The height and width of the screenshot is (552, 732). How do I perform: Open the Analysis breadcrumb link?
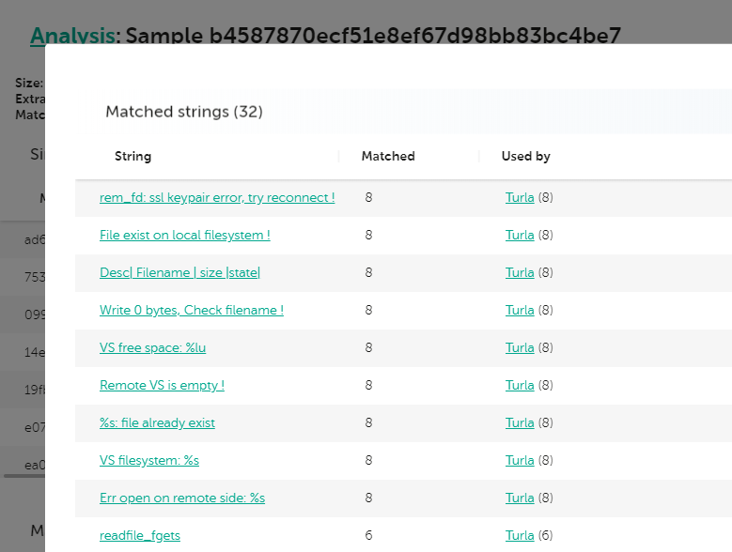71,36
